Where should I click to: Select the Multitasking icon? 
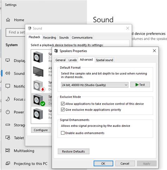coord(8,151)
